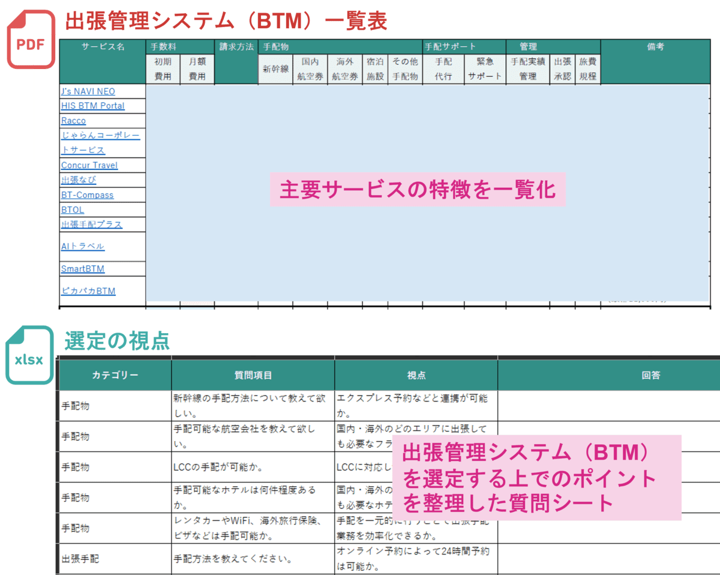This screenshot has width=720, height=575.
Task: Click the pink 主要サービスの特徴を一覧化 label
Action: [x=417, y=190]
